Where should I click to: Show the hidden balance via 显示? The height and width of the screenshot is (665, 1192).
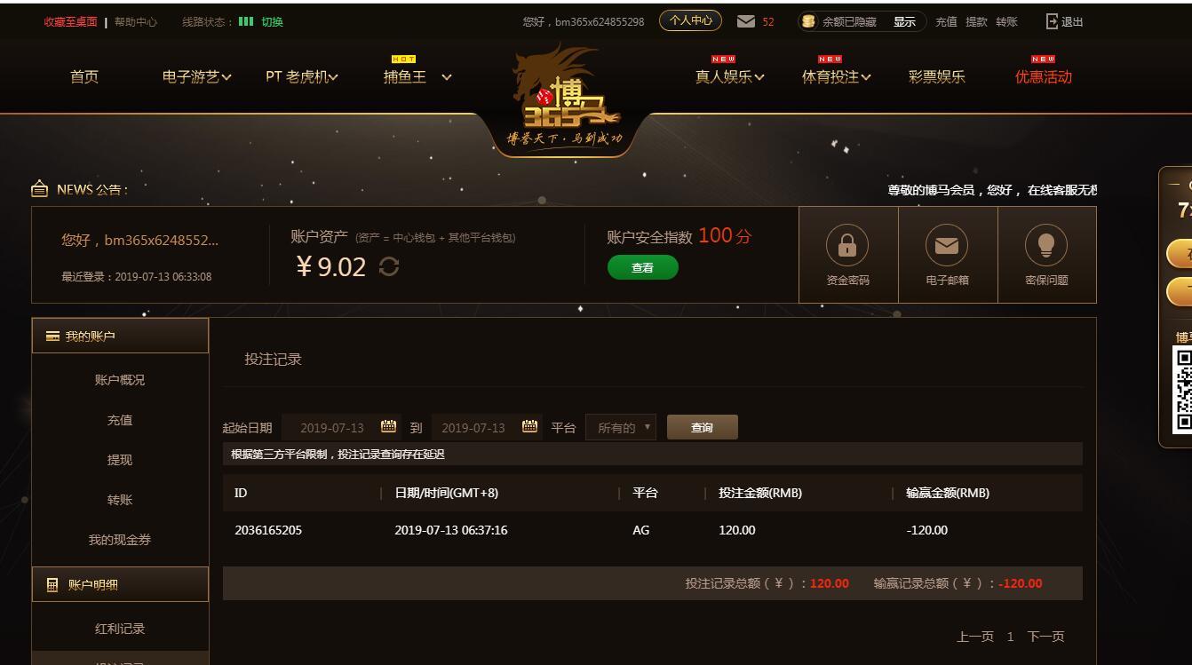[x=904, y=21]
